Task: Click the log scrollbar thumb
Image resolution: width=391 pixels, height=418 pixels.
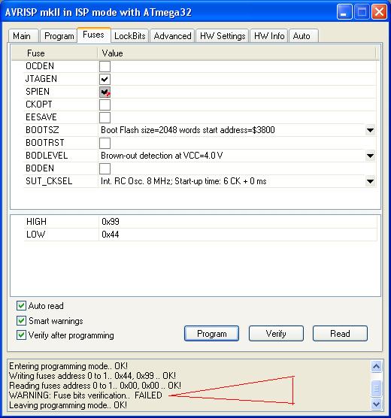Action: coord(376,388)
